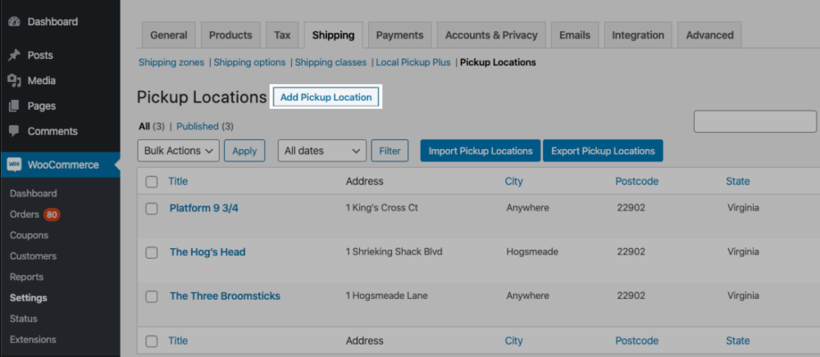The width and height of the screenshot is (820, 357).
Task: Open the Shipping options sub-link
Action: (250, 62)
